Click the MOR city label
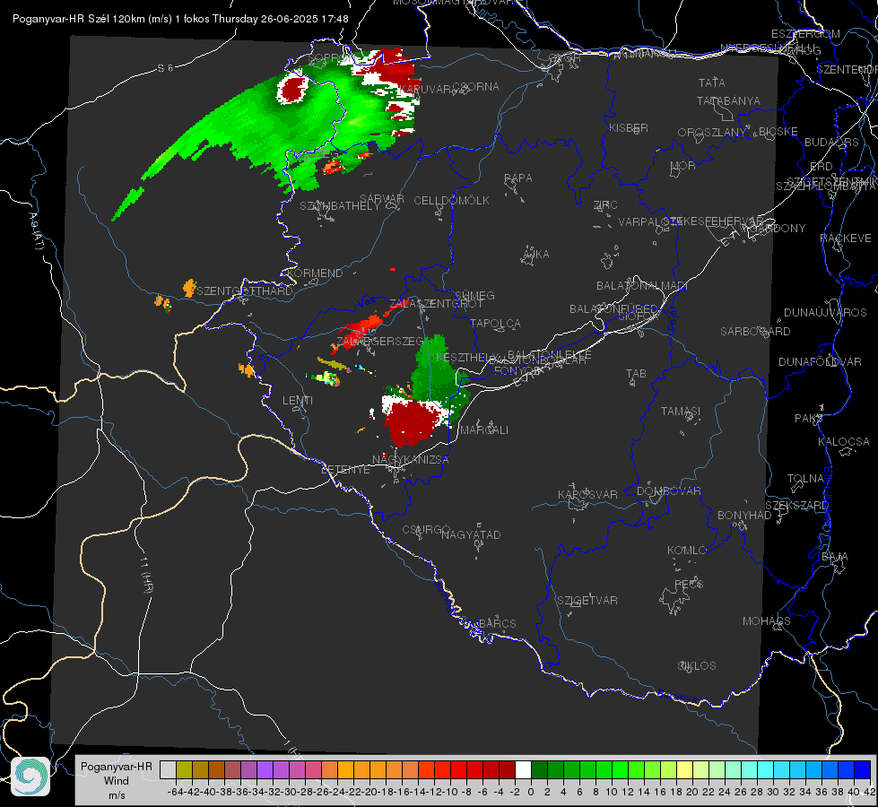 pyautogui.click(x=683, y=166)
